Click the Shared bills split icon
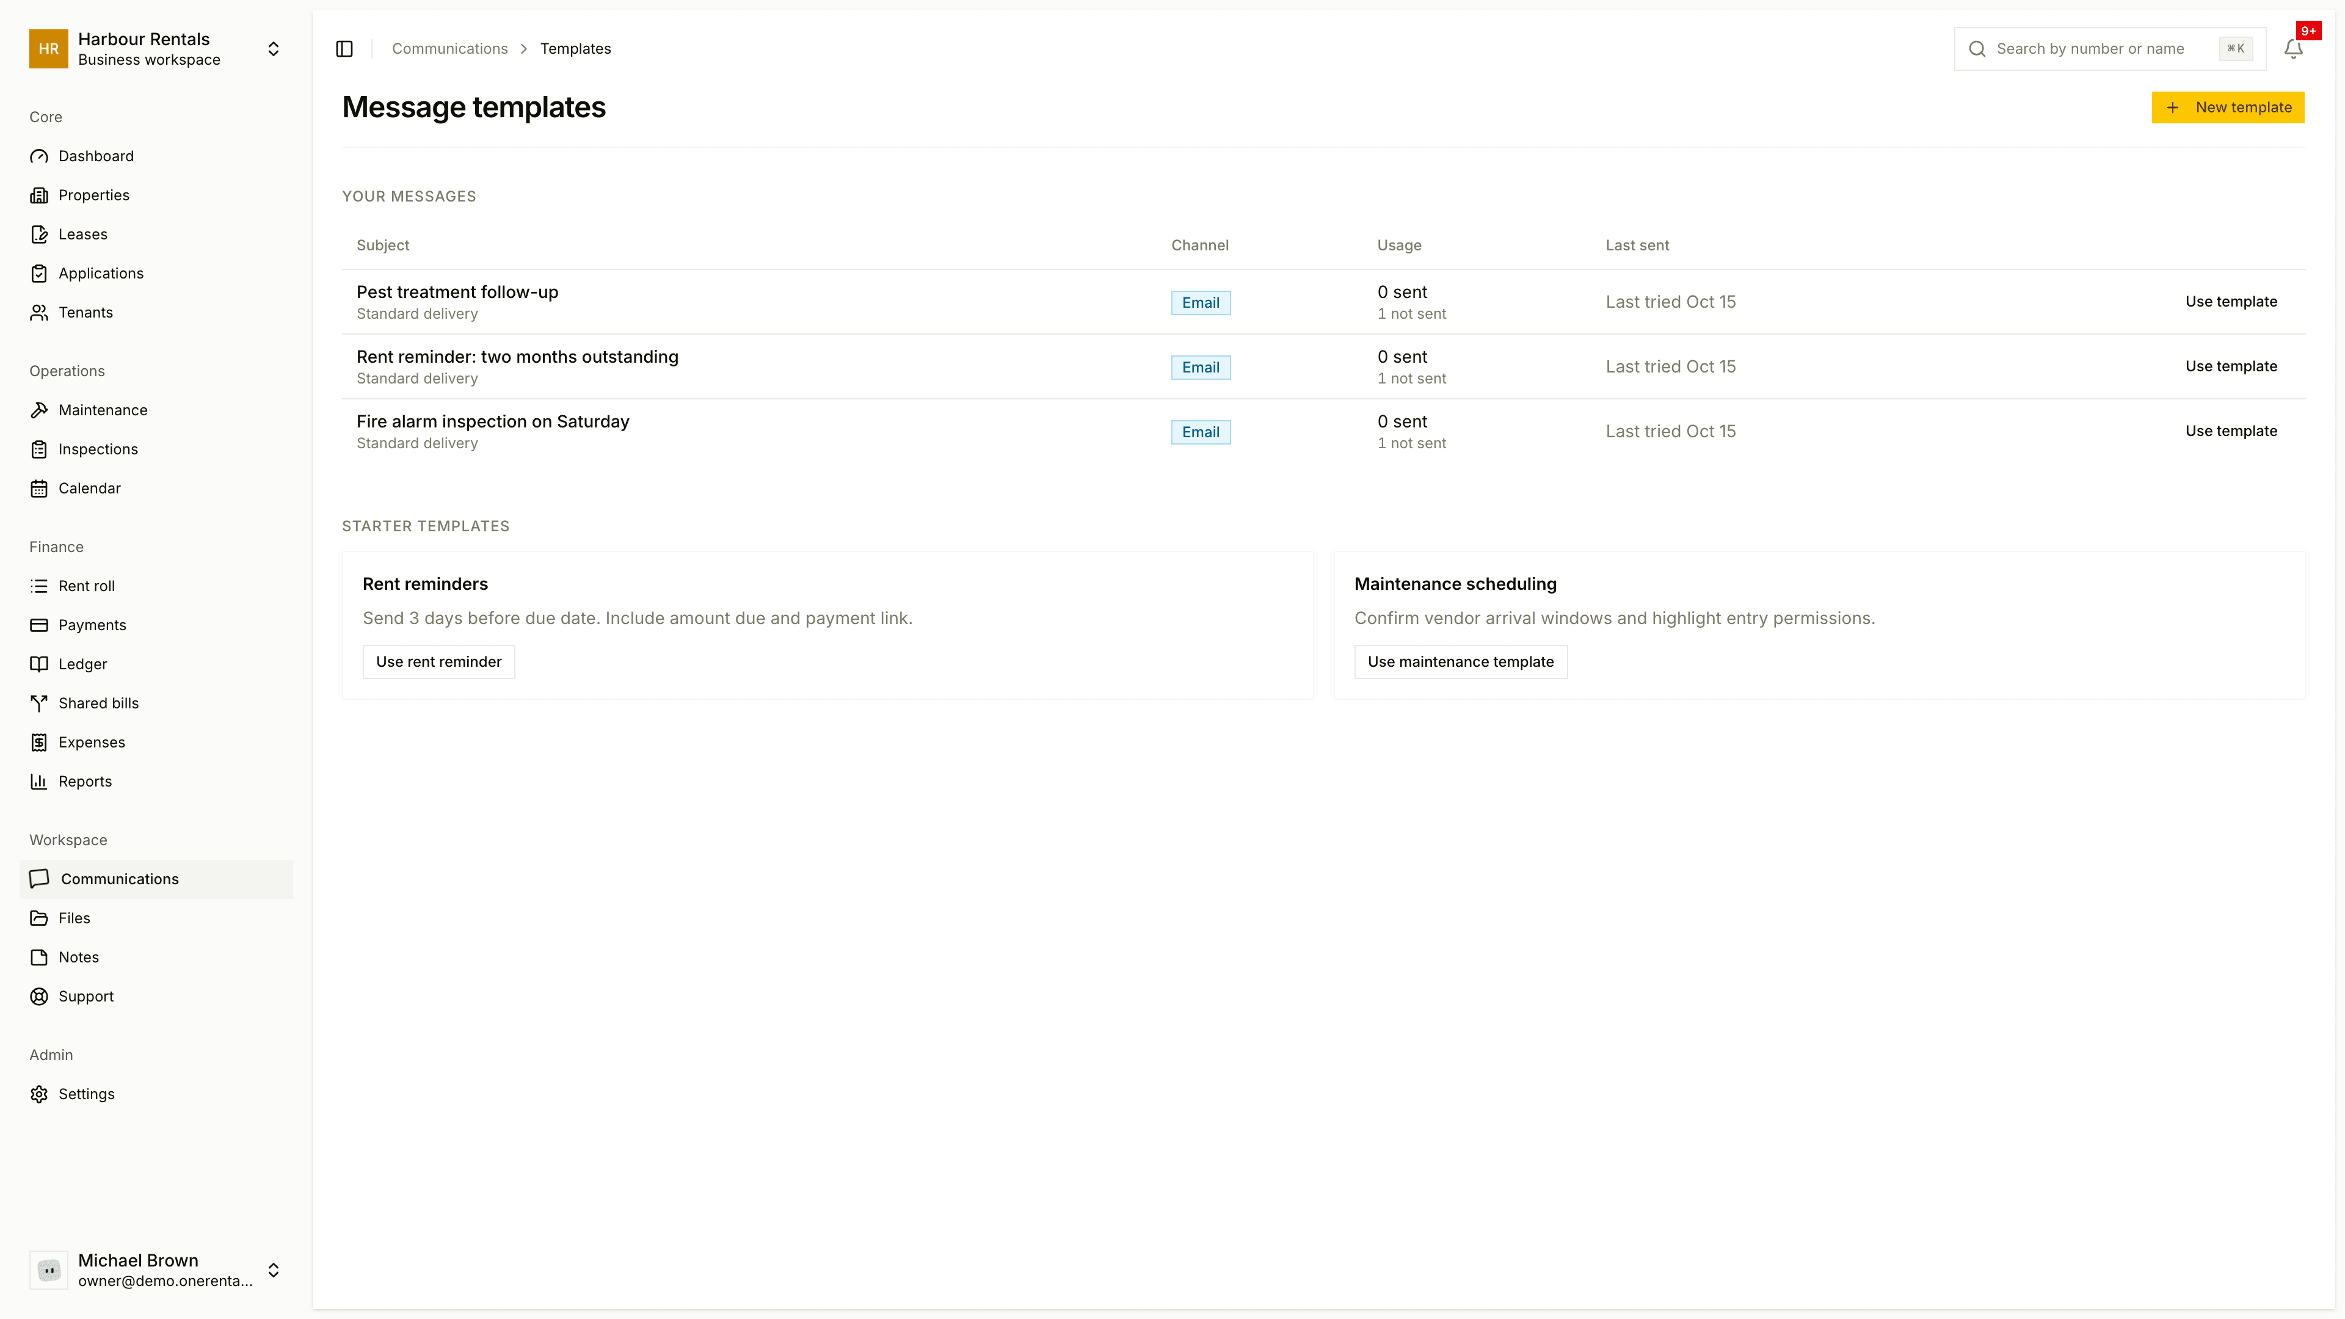The width and height of the screenshot is (2345, 1319). [39, 703]
